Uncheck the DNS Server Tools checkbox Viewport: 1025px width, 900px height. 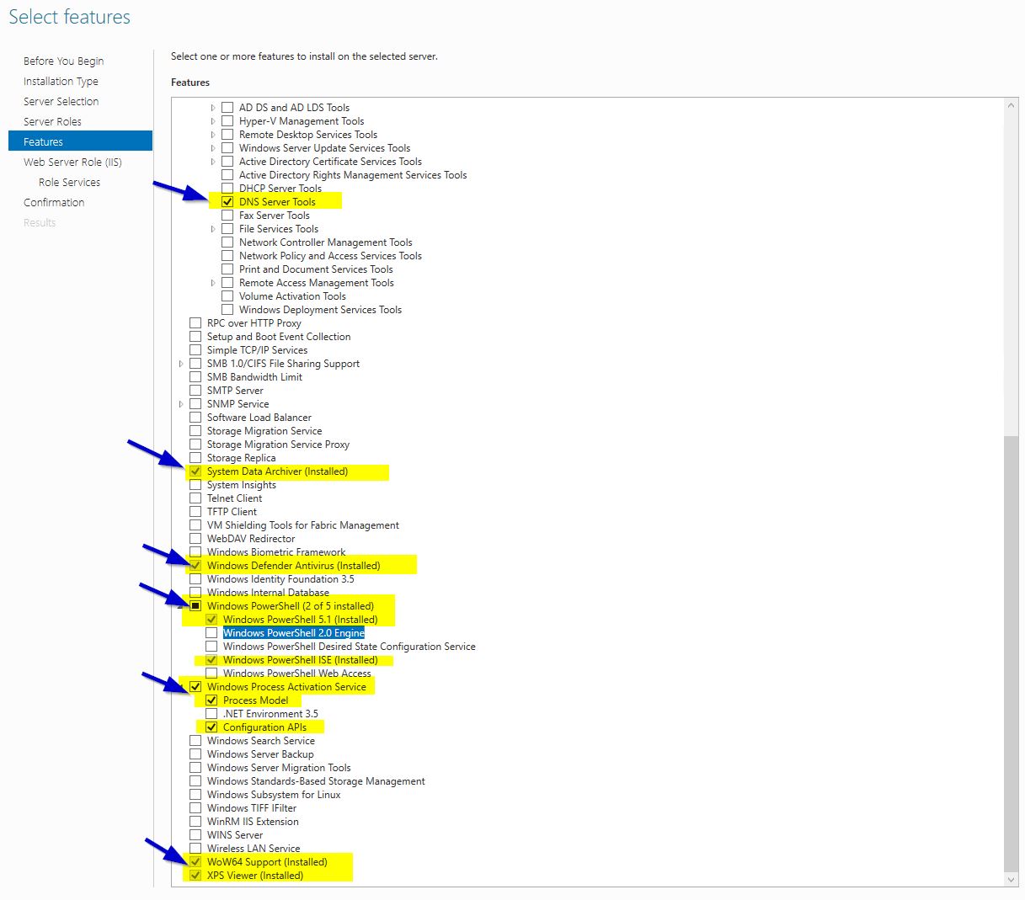227,202
